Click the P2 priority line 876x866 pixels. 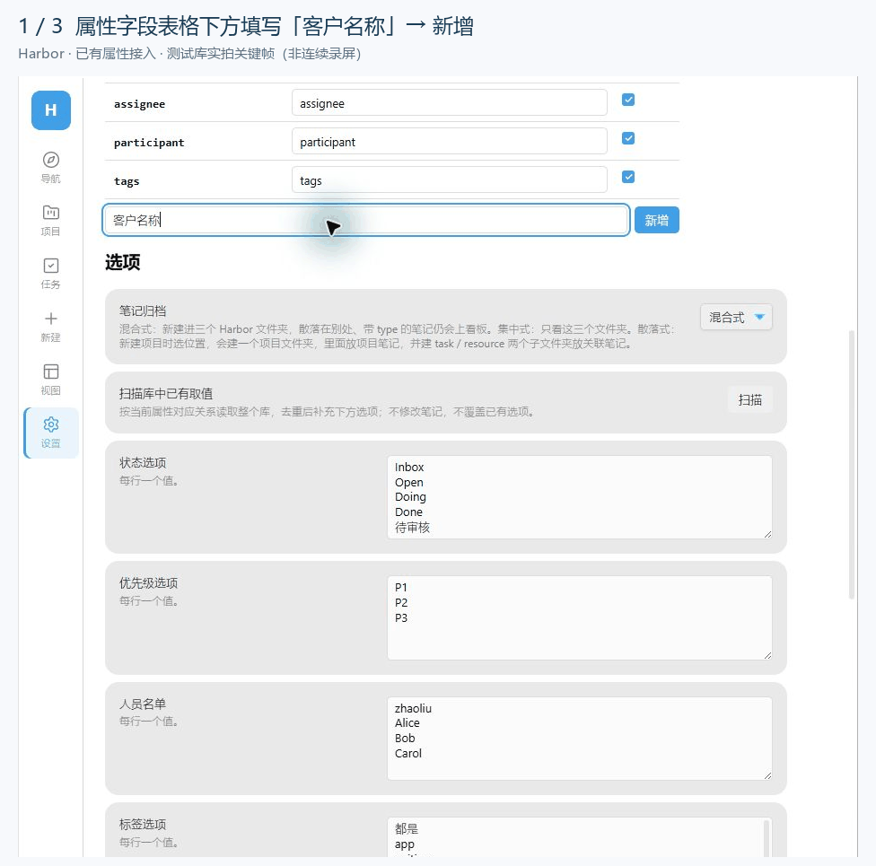coord(401,602)
